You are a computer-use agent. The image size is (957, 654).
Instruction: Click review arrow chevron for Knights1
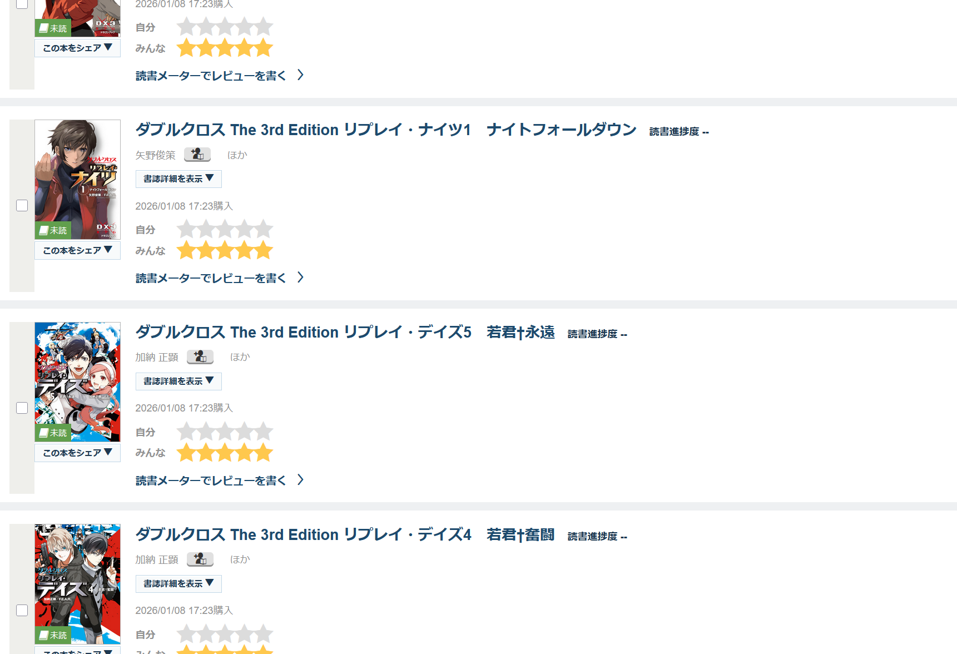click(300, 278)
